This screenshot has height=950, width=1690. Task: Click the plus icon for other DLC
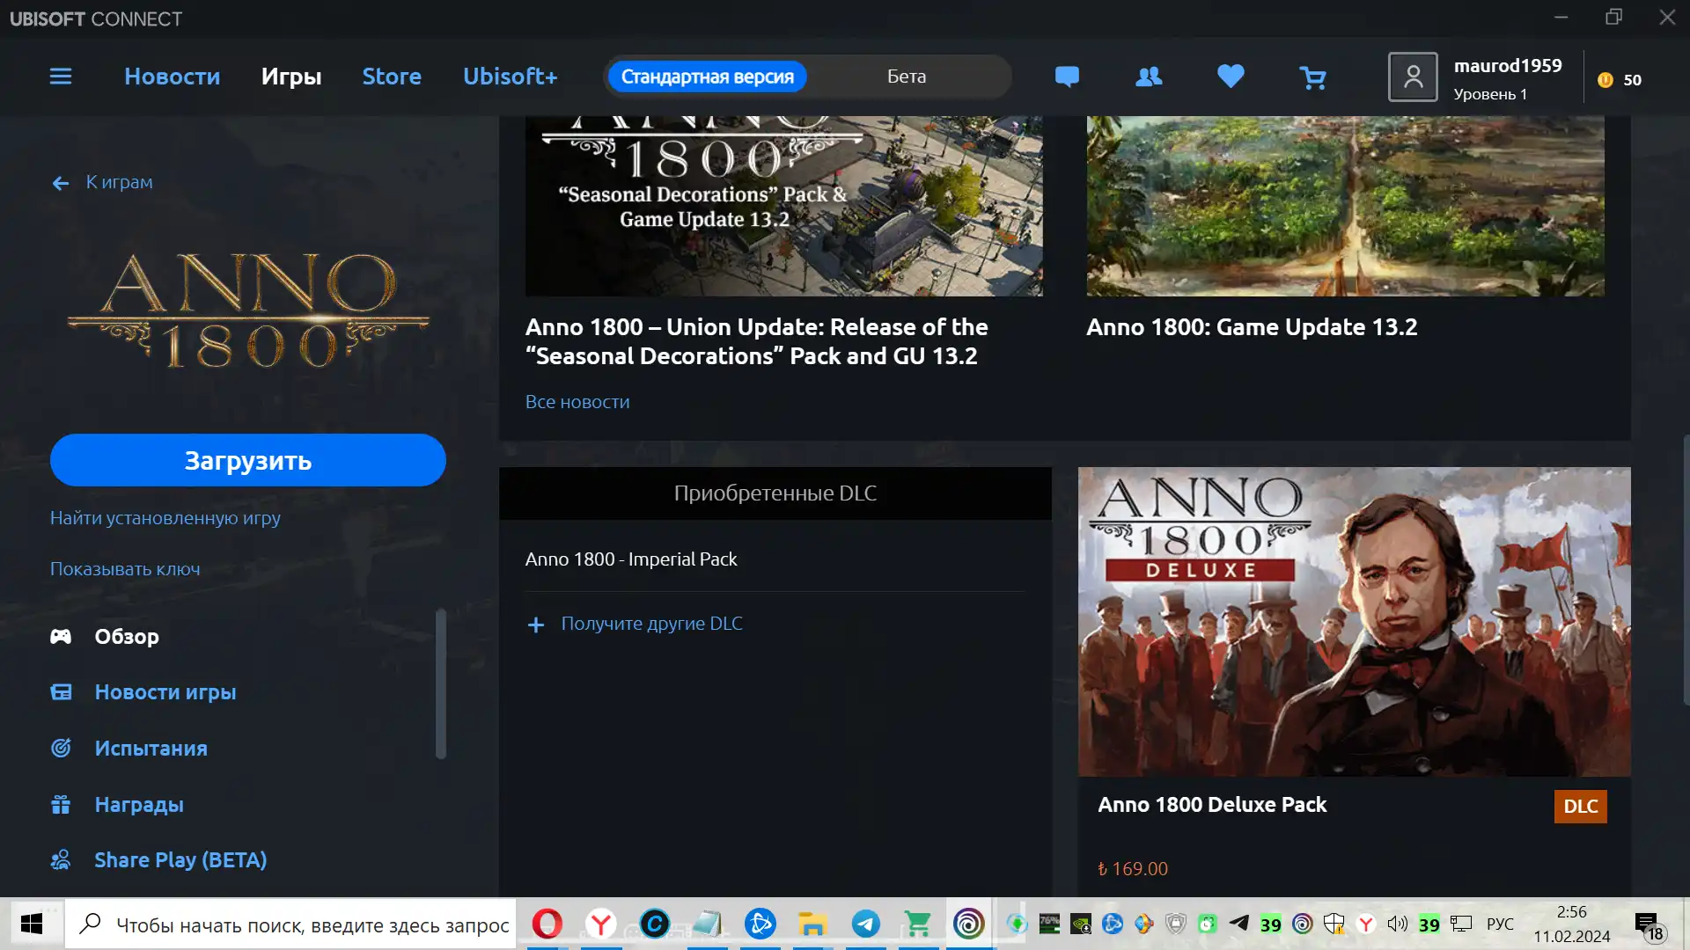tap(536, 625)
